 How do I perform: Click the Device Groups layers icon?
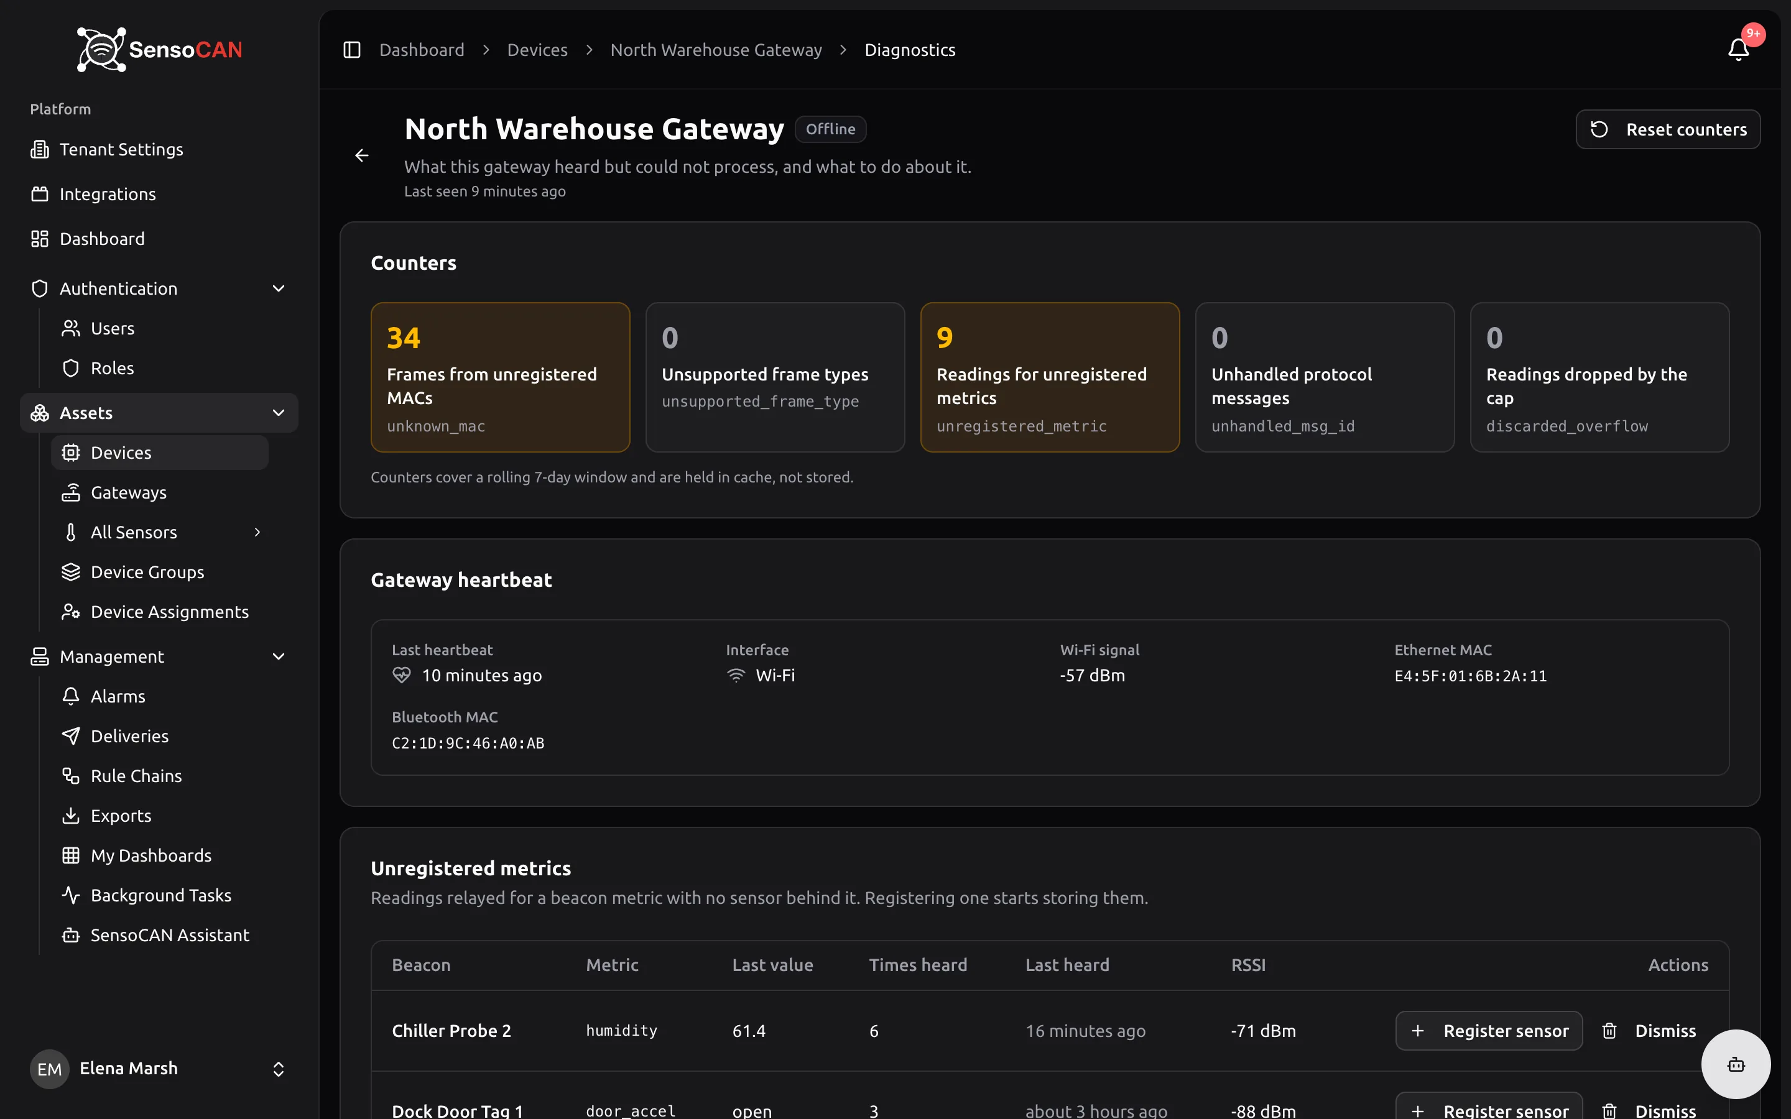coord(71,572)
